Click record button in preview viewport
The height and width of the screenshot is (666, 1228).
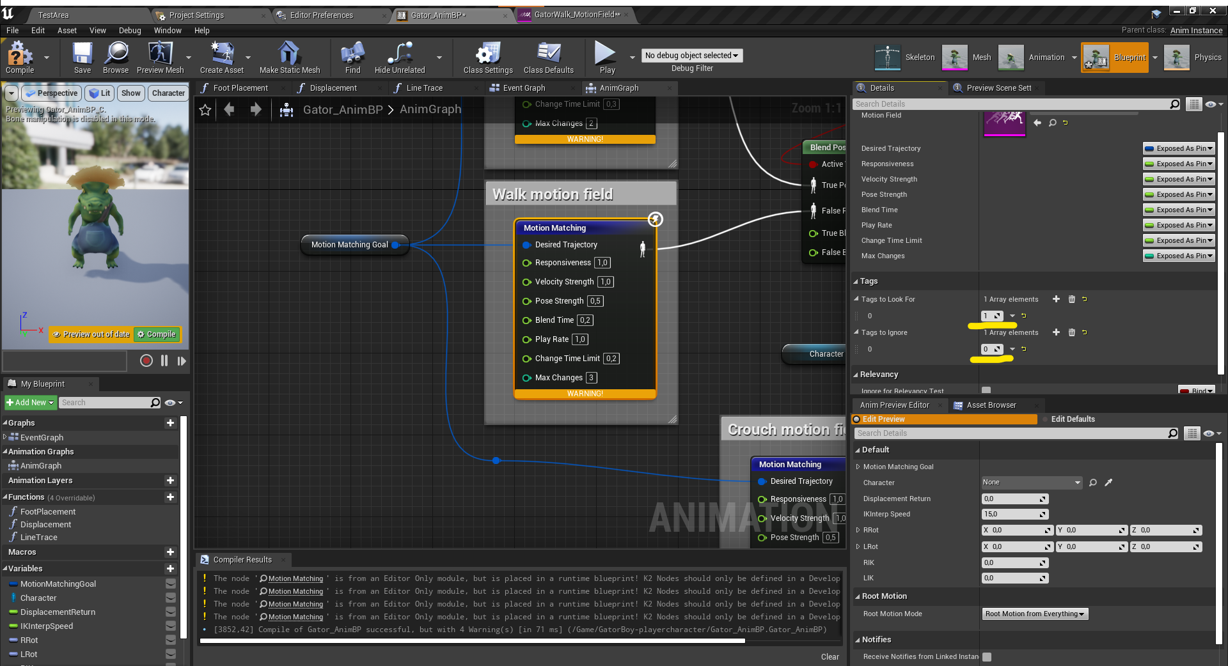tap(146, 360)
